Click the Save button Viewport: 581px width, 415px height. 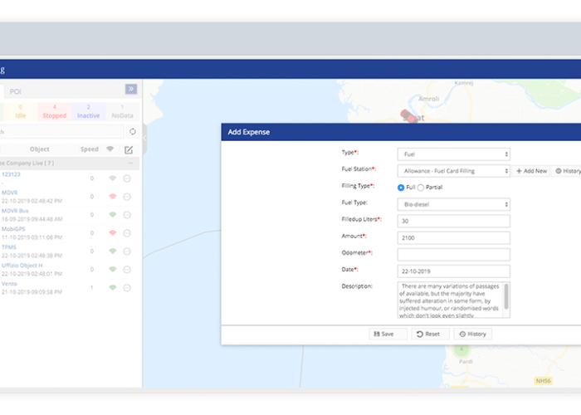[388, 334]
